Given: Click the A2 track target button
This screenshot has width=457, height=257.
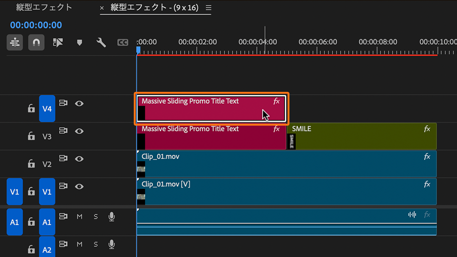Looking at the screenshot, I should 47,249.
